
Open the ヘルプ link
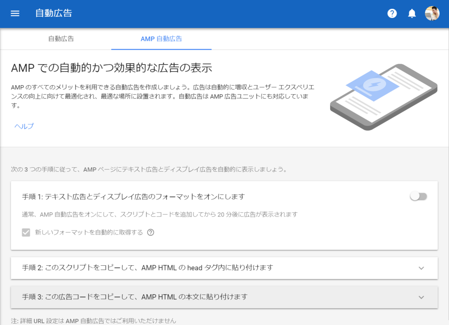click(x=23, y=126)
